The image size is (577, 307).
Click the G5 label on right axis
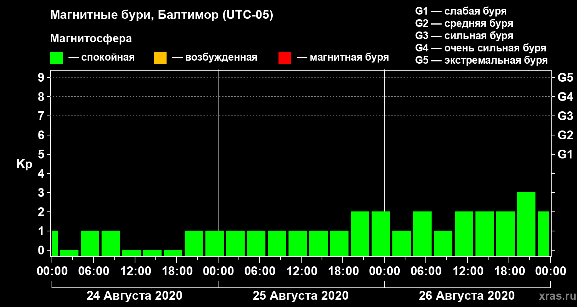[565, 78]
